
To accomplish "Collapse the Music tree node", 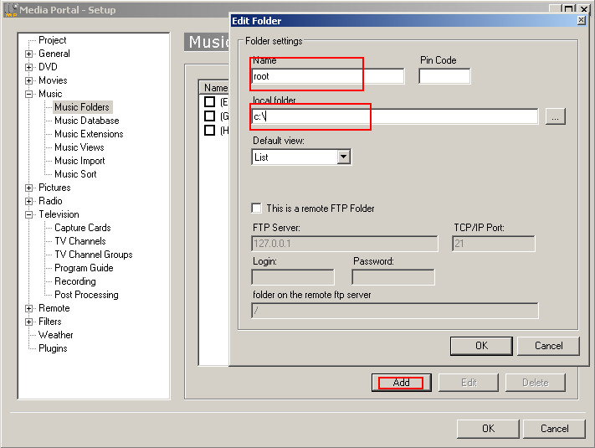I will pyautogui.click(x=28, y=94).
